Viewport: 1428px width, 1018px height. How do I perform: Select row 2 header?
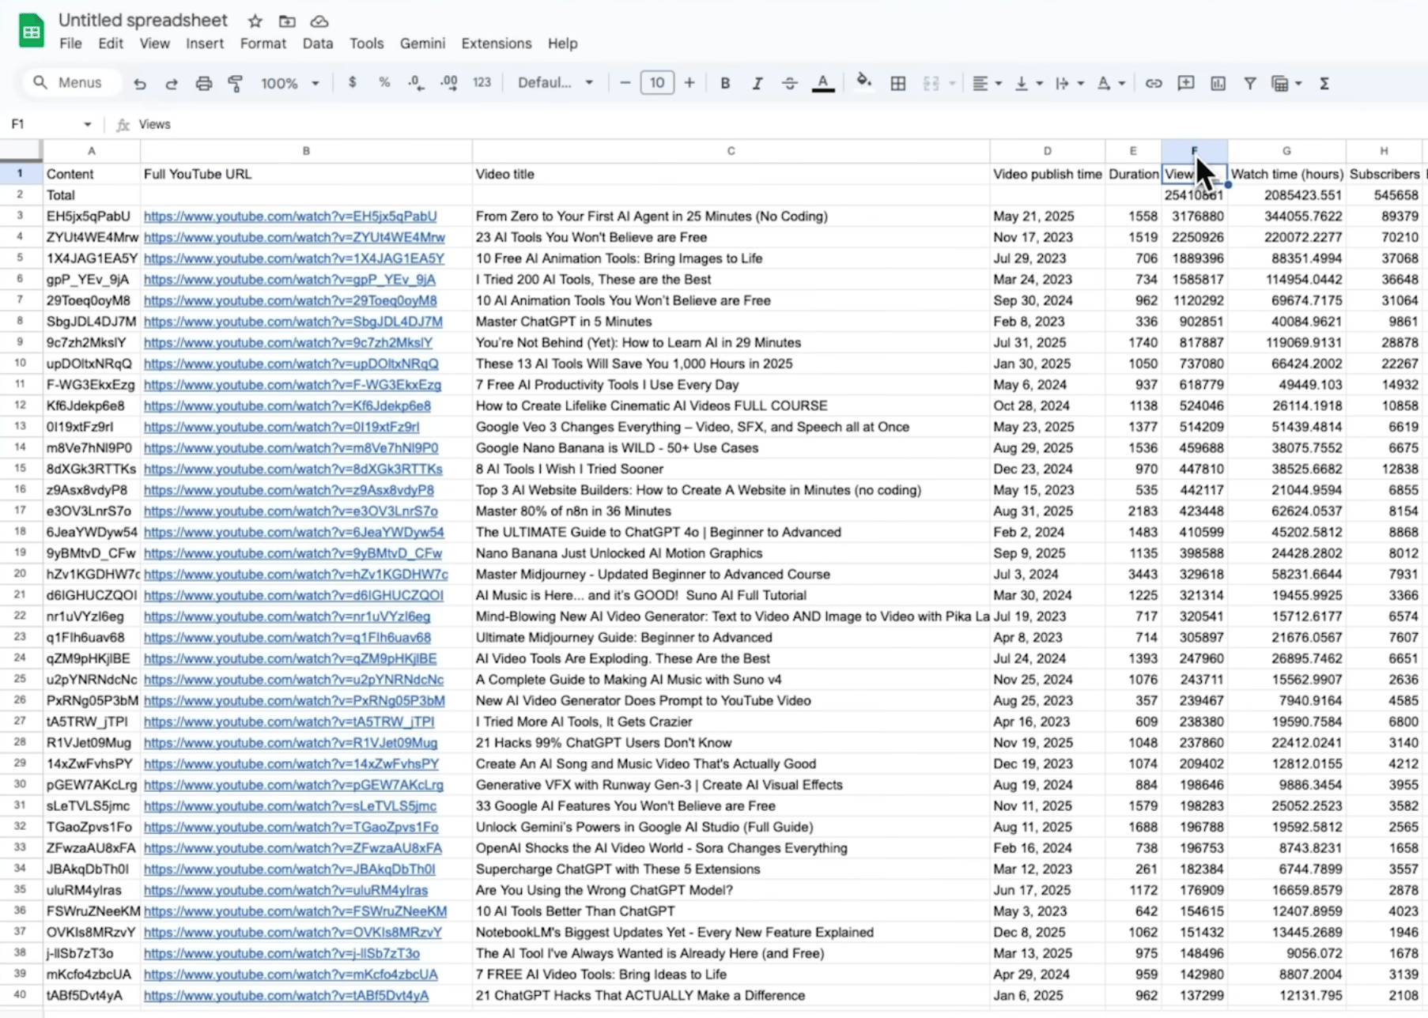(x=21, y=195)
